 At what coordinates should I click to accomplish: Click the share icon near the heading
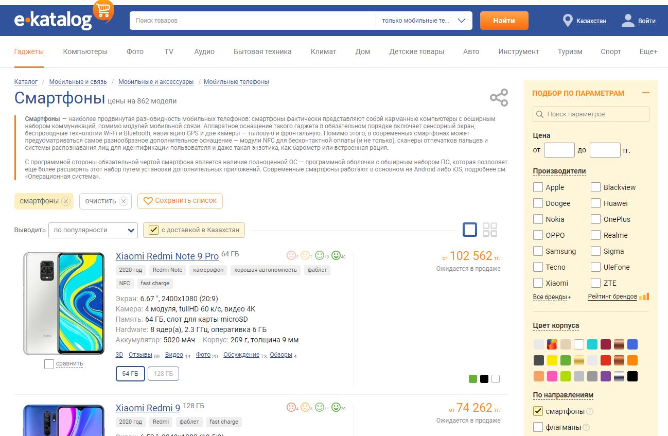(x=498, y=97)
